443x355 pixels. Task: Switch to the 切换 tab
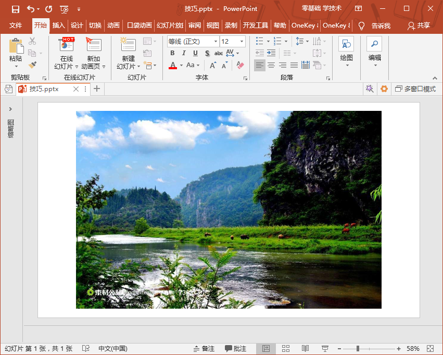tap(95, 26)
